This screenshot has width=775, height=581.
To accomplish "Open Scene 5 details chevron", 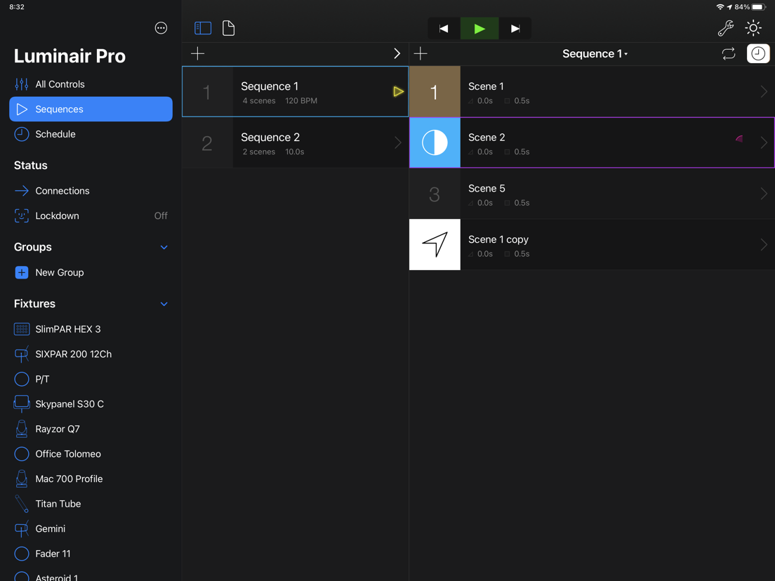I will pos(764,194).
